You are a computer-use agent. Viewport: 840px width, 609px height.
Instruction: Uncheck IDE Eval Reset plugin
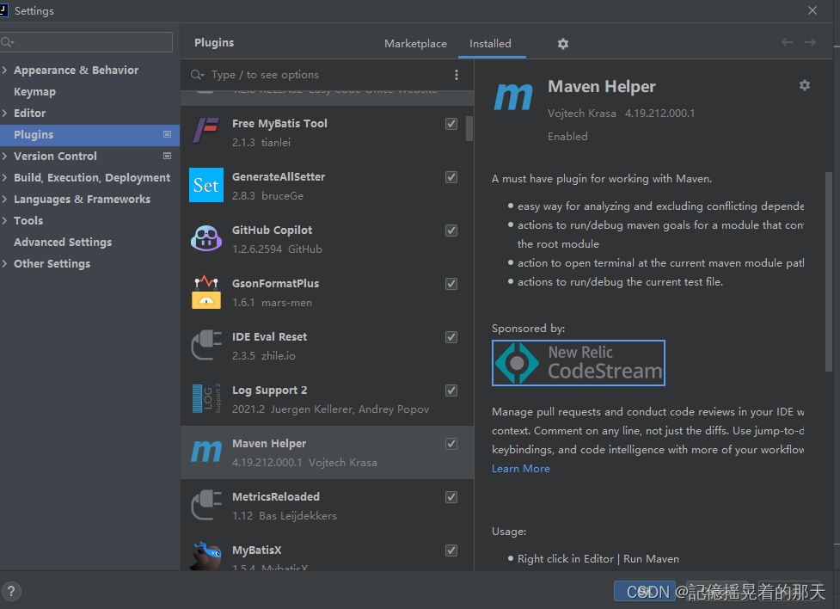click(x=451, y=337)
